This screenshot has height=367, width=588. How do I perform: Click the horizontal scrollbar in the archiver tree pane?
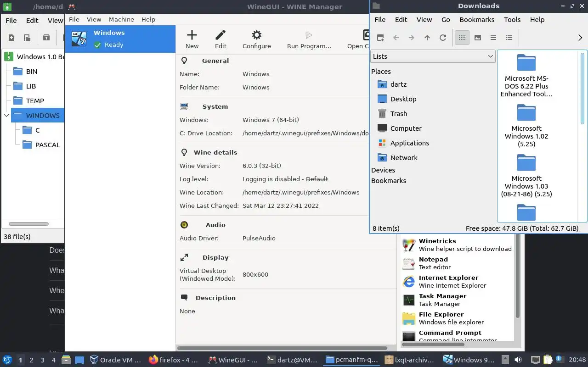tap(28, 224)
